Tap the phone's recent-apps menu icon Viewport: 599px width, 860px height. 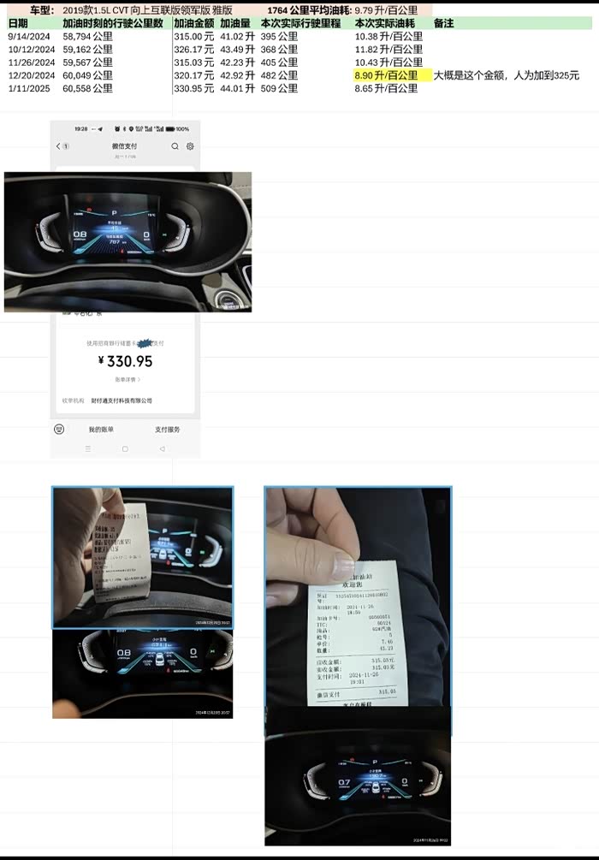[x=88, y=448]
